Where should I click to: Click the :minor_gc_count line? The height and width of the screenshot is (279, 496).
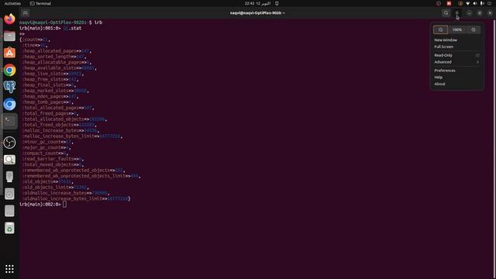click(x=47, y=142)
